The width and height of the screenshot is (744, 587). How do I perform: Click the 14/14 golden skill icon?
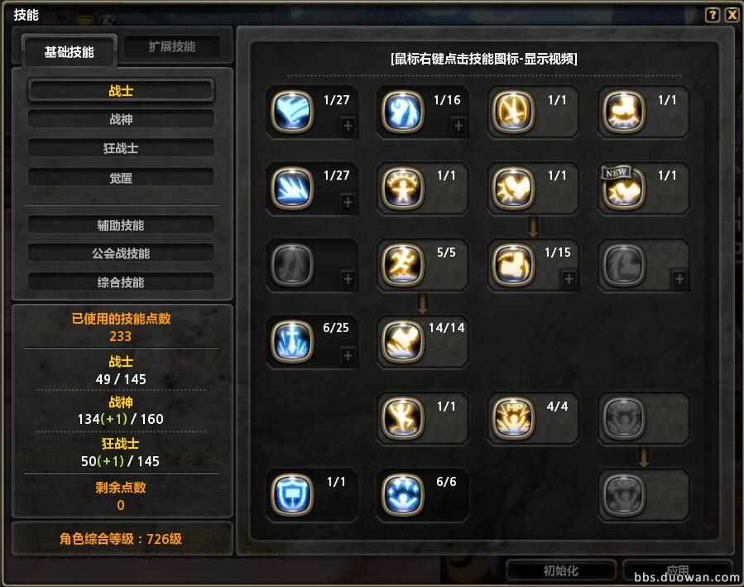coord(402,342)
